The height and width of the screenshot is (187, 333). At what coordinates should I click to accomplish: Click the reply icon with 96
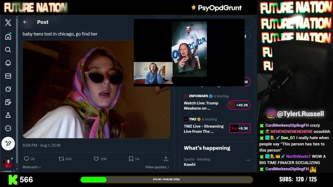coord(26,159)
